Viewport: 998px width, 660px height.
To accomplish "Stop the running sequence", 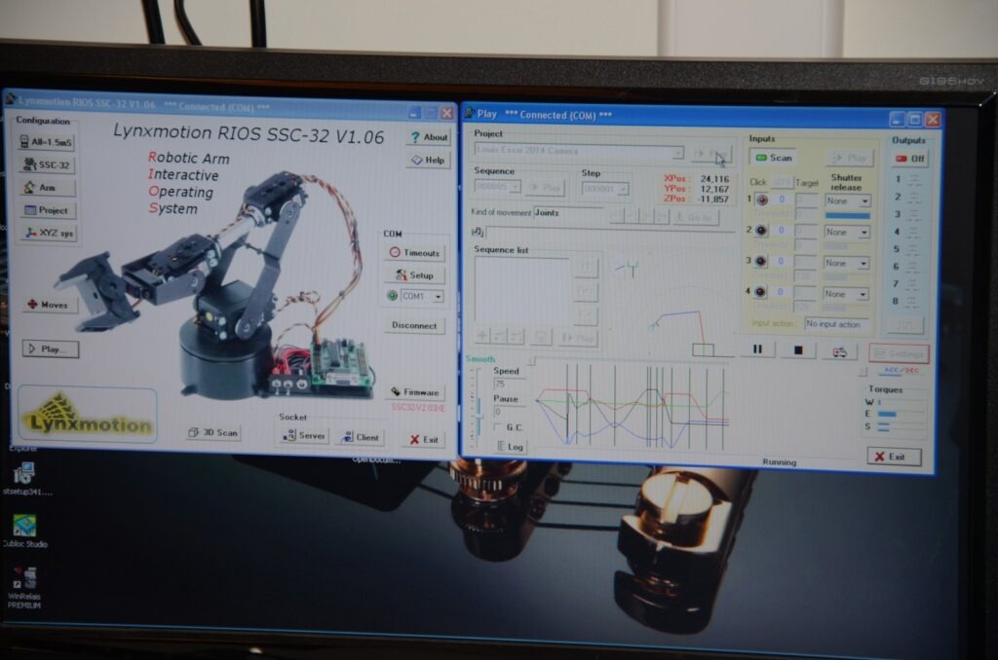I will pos(798,349).
